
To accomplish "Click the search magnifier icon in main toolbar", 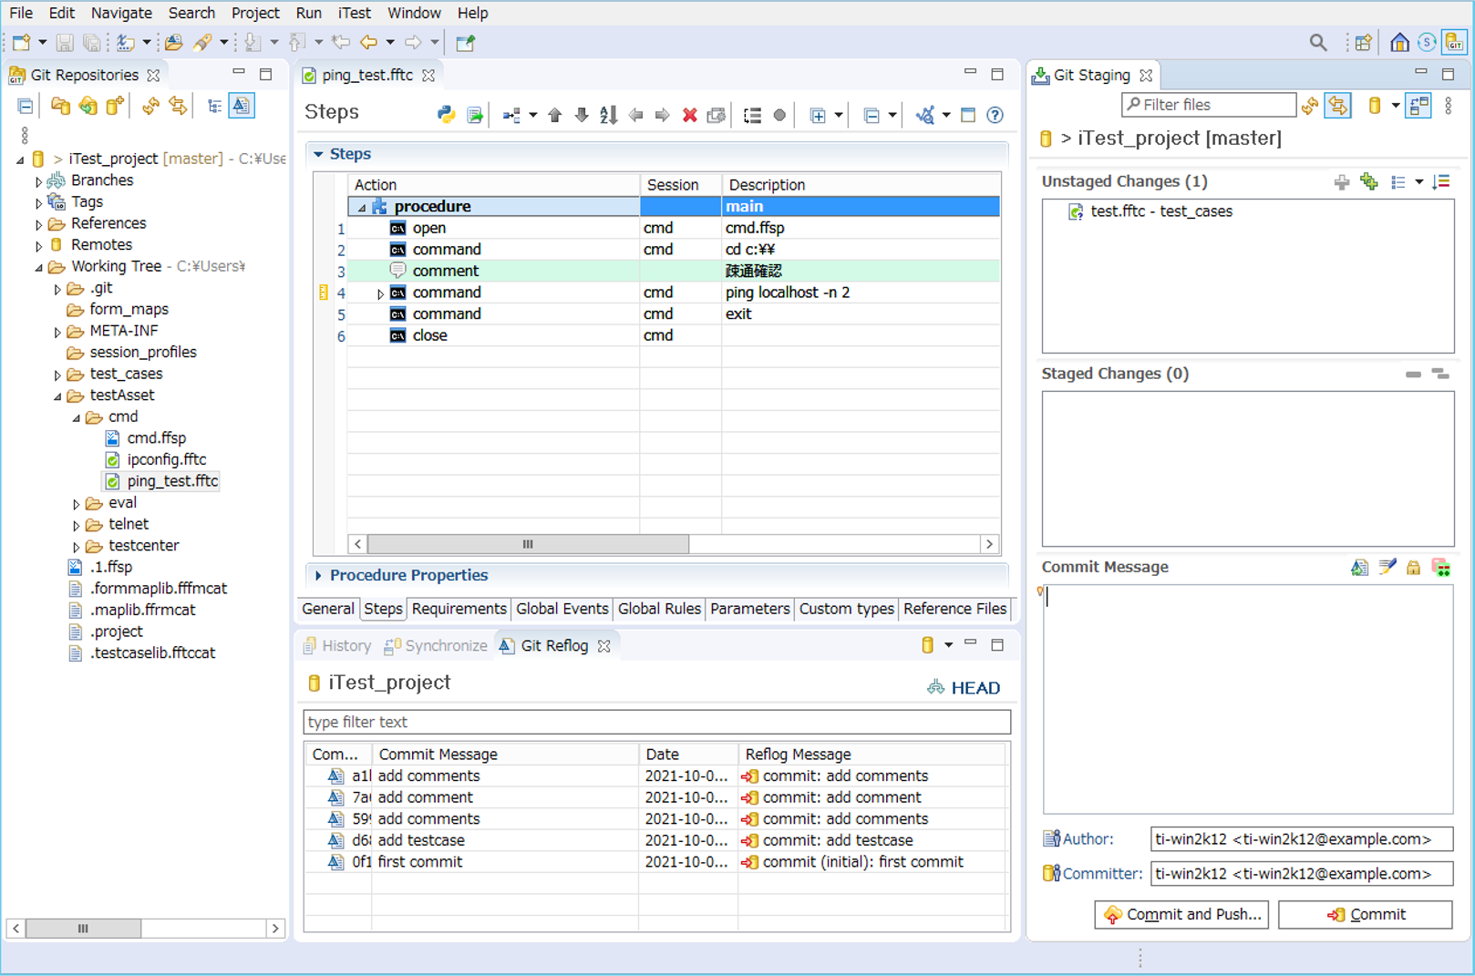I will click(x=1317, y=42).
